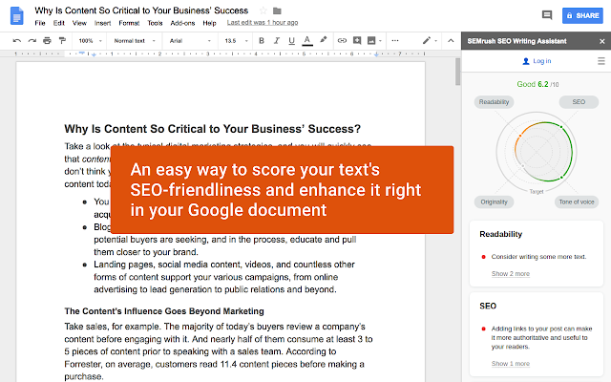The width and height of the screenshot is (611, 382).
Task: Expand the Insert image dropdown arrow
Action: coord(380,41)
